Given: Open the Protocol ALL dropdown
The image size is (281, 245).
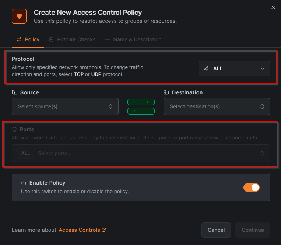Looking at the screenshot, I should click(234, 69).
